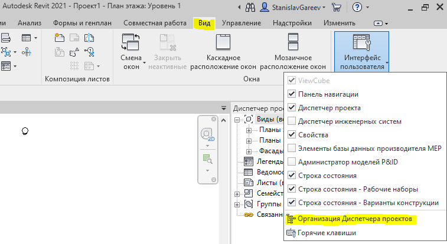447x244 pixels.
Task: Collapse the Виды tree node
Action: click(237, 120)
